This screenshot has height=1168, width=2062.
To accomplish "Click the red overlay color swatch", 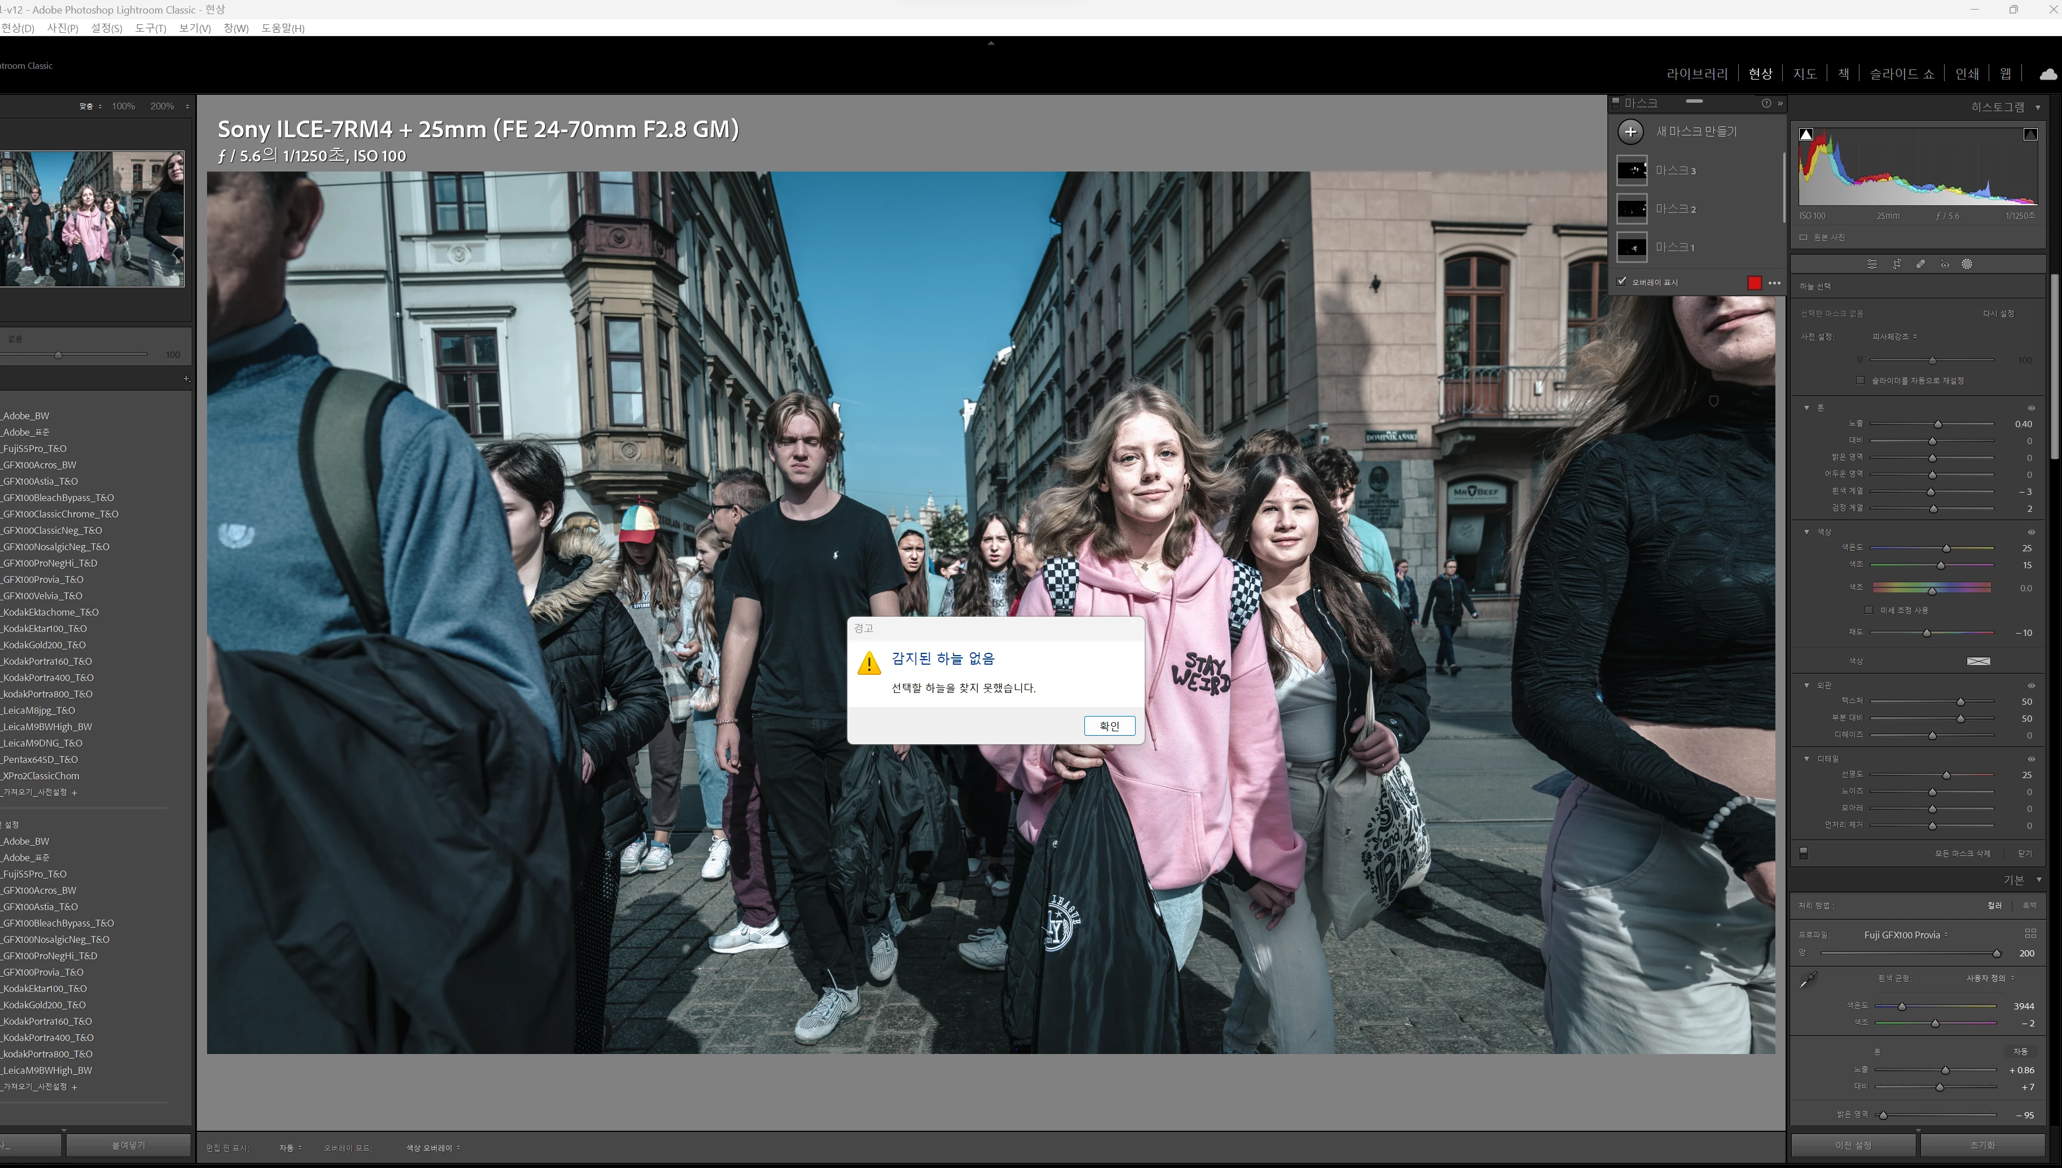I will (1754, 282).
